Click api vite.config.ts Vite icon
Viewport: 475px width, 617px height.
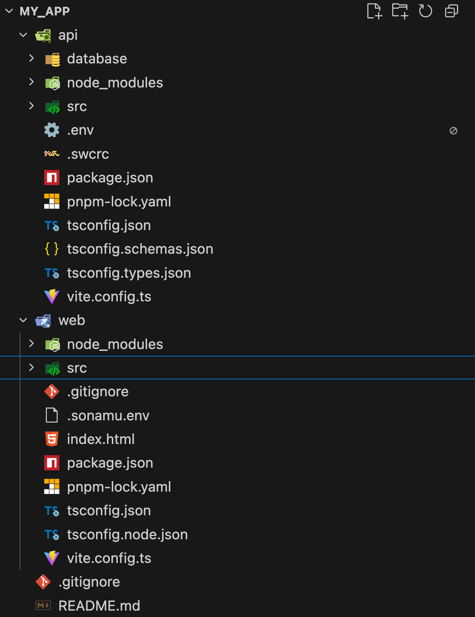52,296
